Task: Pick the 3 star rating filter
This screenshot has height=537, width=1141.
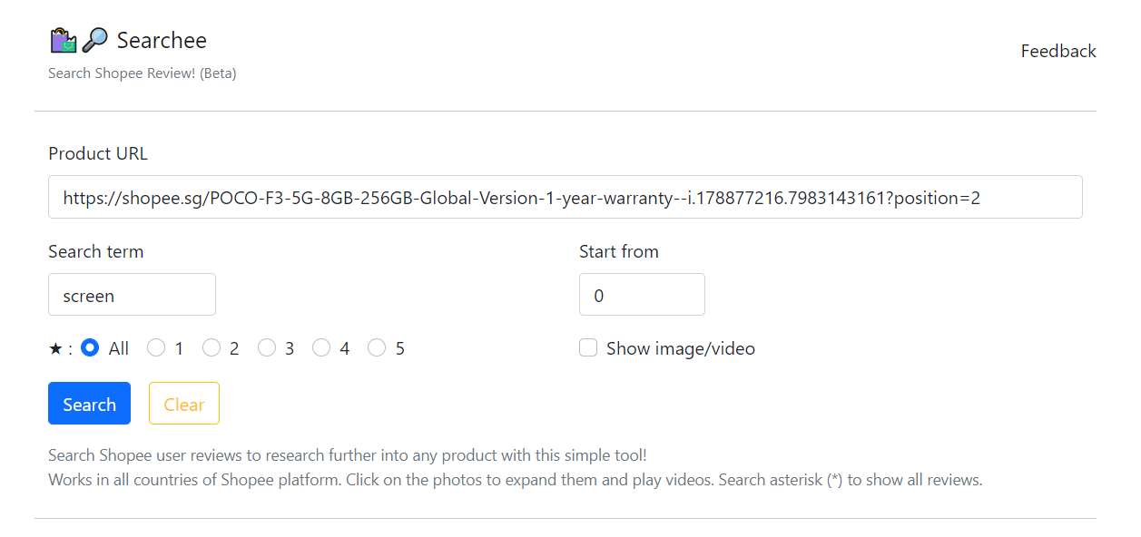Action: point(267,348)
